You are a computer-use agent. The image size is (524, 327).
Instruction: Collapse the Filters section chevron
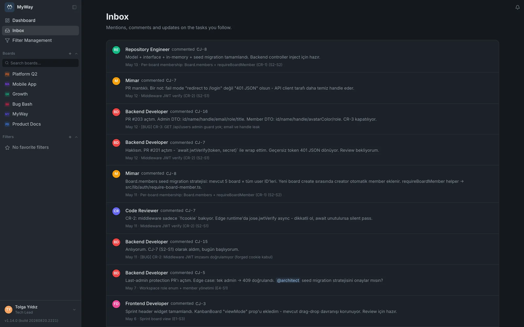76,137
